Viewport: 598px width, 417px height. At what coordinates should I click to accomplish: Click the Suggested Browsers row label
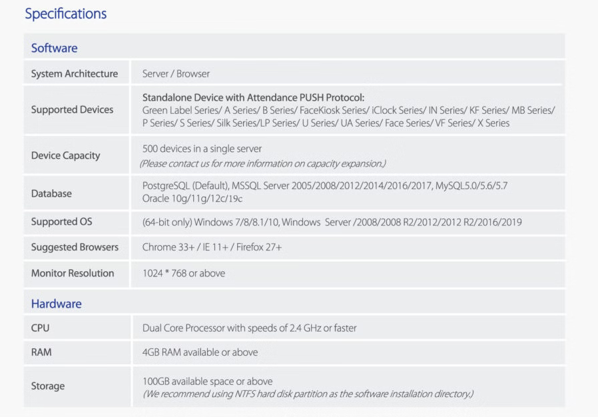pos(75,247)
